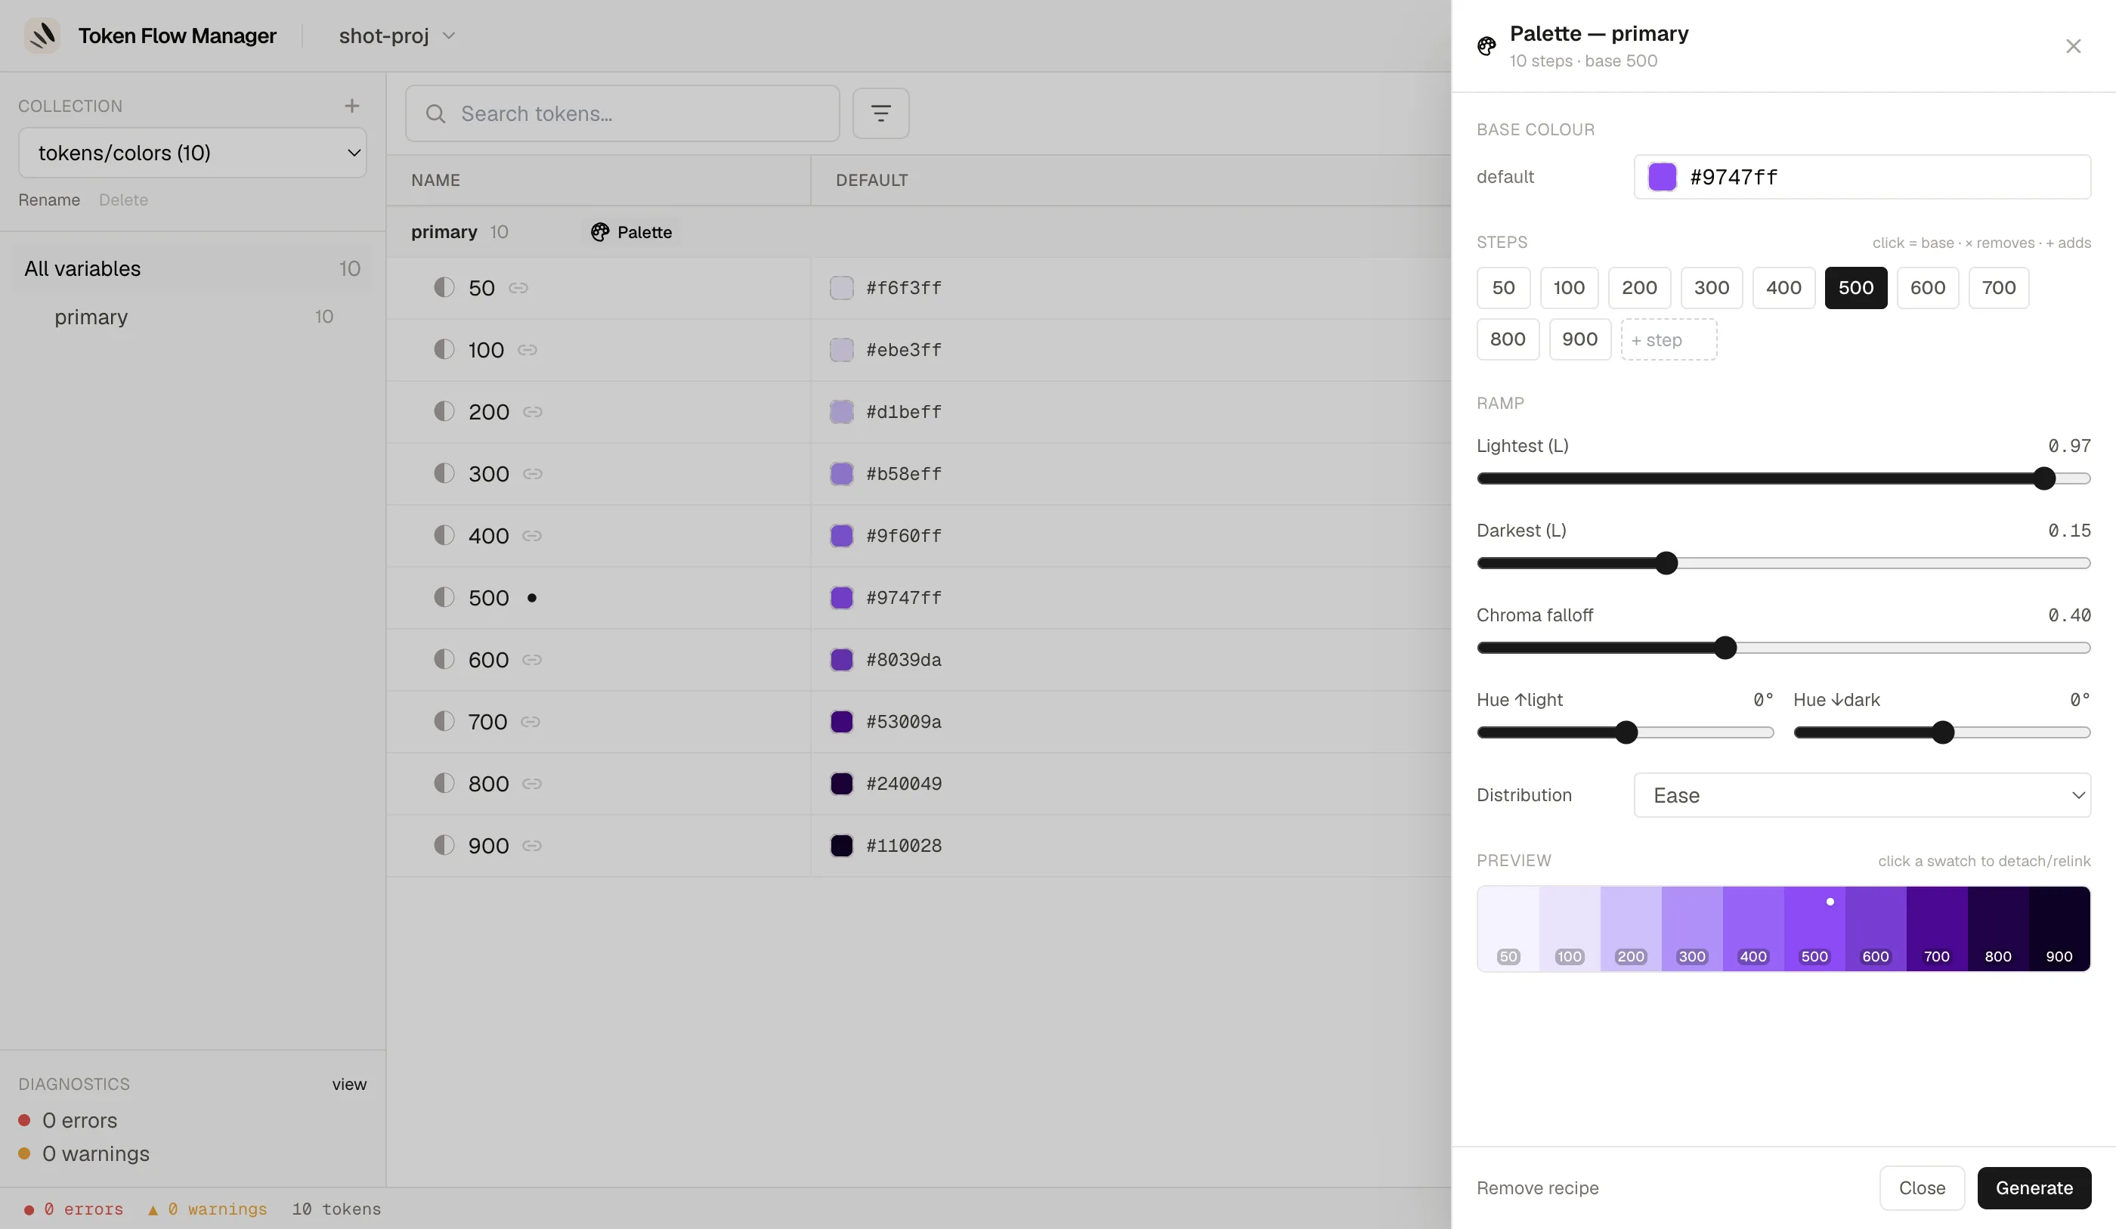This screenshot has width=2116, height=1229.
Task: Click the Palette badge on the primary group
Action: point(632,232)
